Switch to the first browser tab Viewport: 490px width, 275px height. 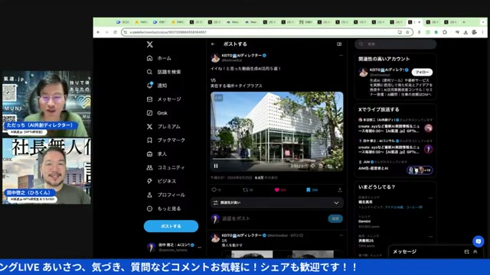(x=122, y=22)
